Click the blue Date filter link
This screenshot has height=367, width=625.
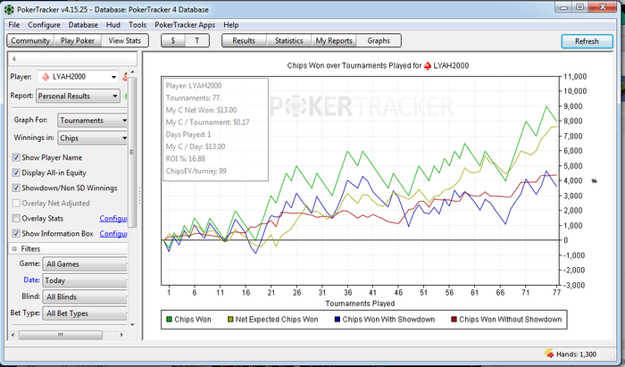pos(31,279)
